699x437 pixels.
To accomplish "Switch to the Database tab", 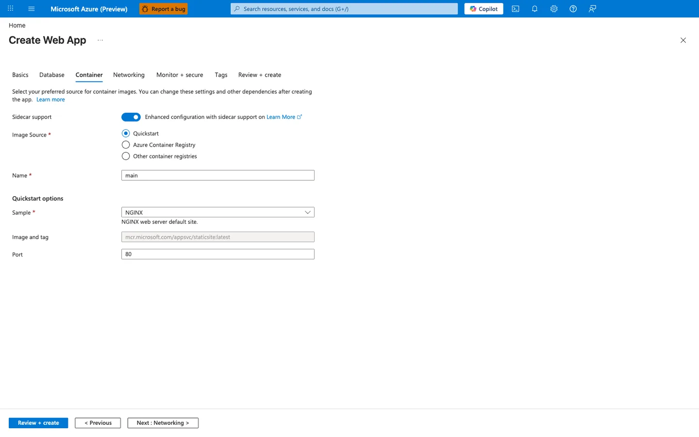I will [52, 75].
